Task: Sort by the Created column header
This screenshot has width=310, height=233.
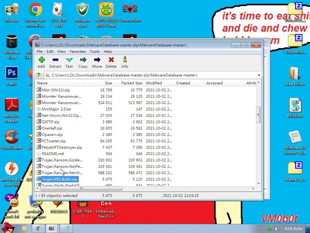Action: [x=190, y=83]
